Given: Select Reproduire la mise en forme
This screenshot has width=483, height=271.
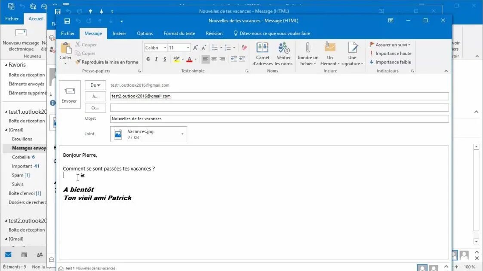Looking at the screenshot, I should point(107,62).
